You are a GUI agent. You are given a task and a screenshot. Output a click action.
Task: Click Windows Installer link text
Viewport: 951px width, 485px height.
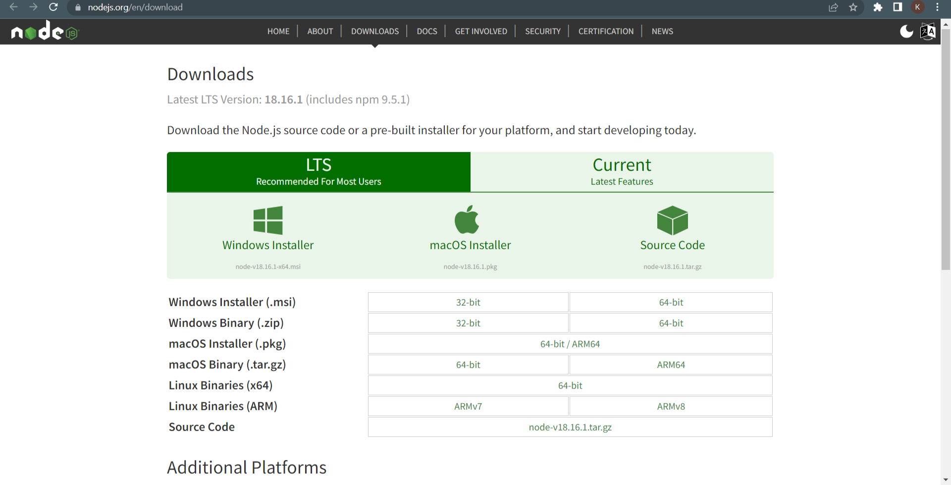[268, 245]
